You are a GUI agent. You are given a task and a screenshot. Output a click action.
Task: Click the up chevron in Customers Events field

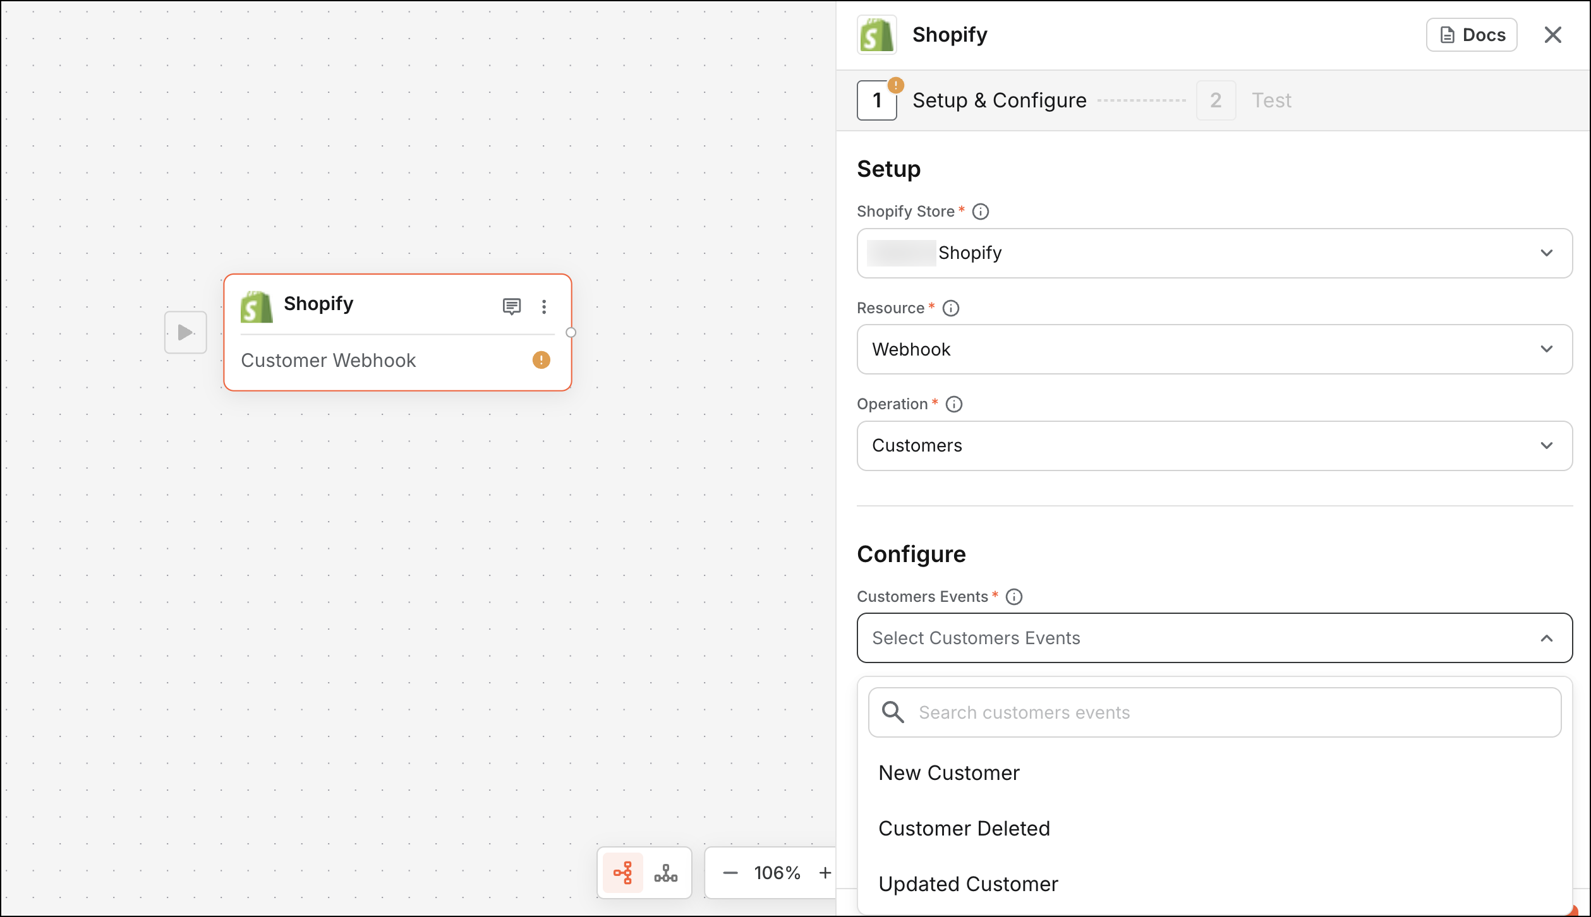tap(1547, 638)
